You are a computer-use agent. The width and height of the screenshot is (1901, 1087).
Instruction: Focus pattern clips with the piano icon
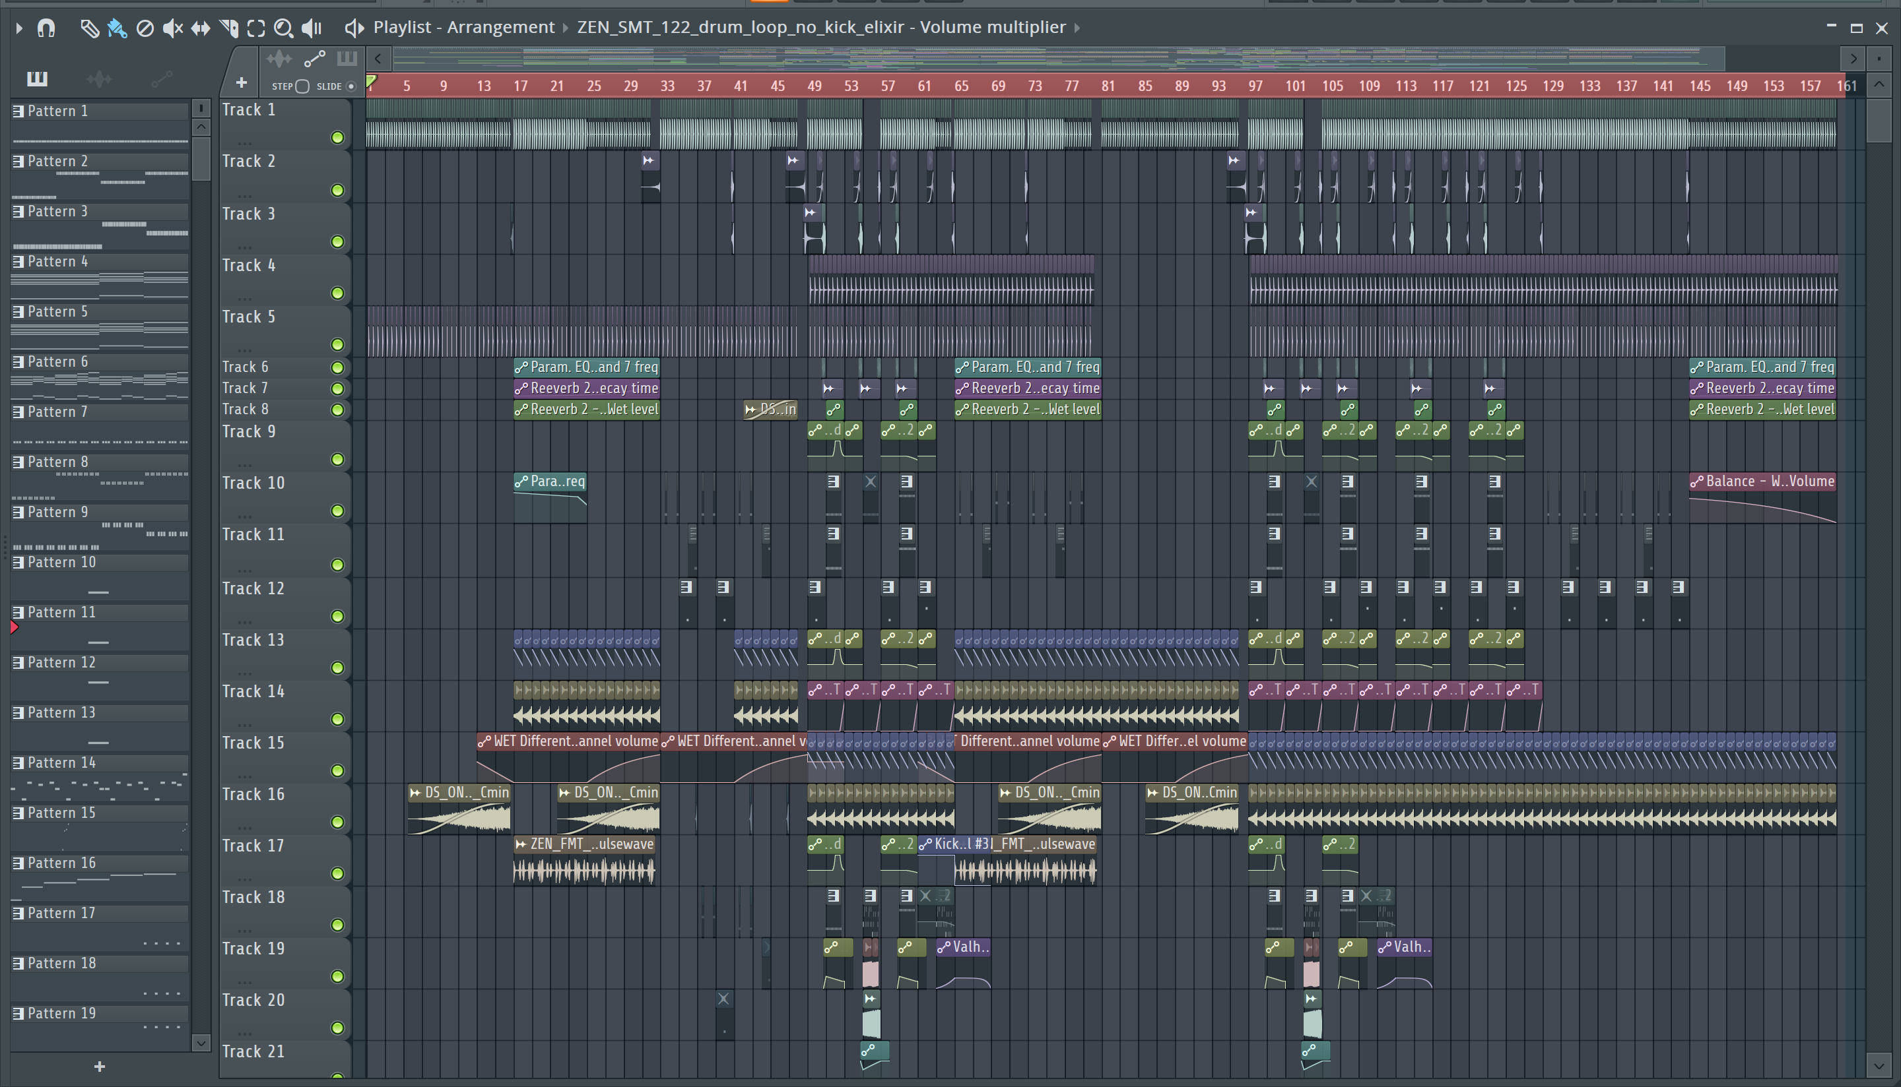[x=347, y=58]
